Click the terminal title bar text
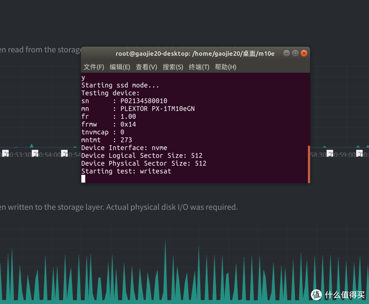Screen dimensions: 369x304 pos(195,54)
